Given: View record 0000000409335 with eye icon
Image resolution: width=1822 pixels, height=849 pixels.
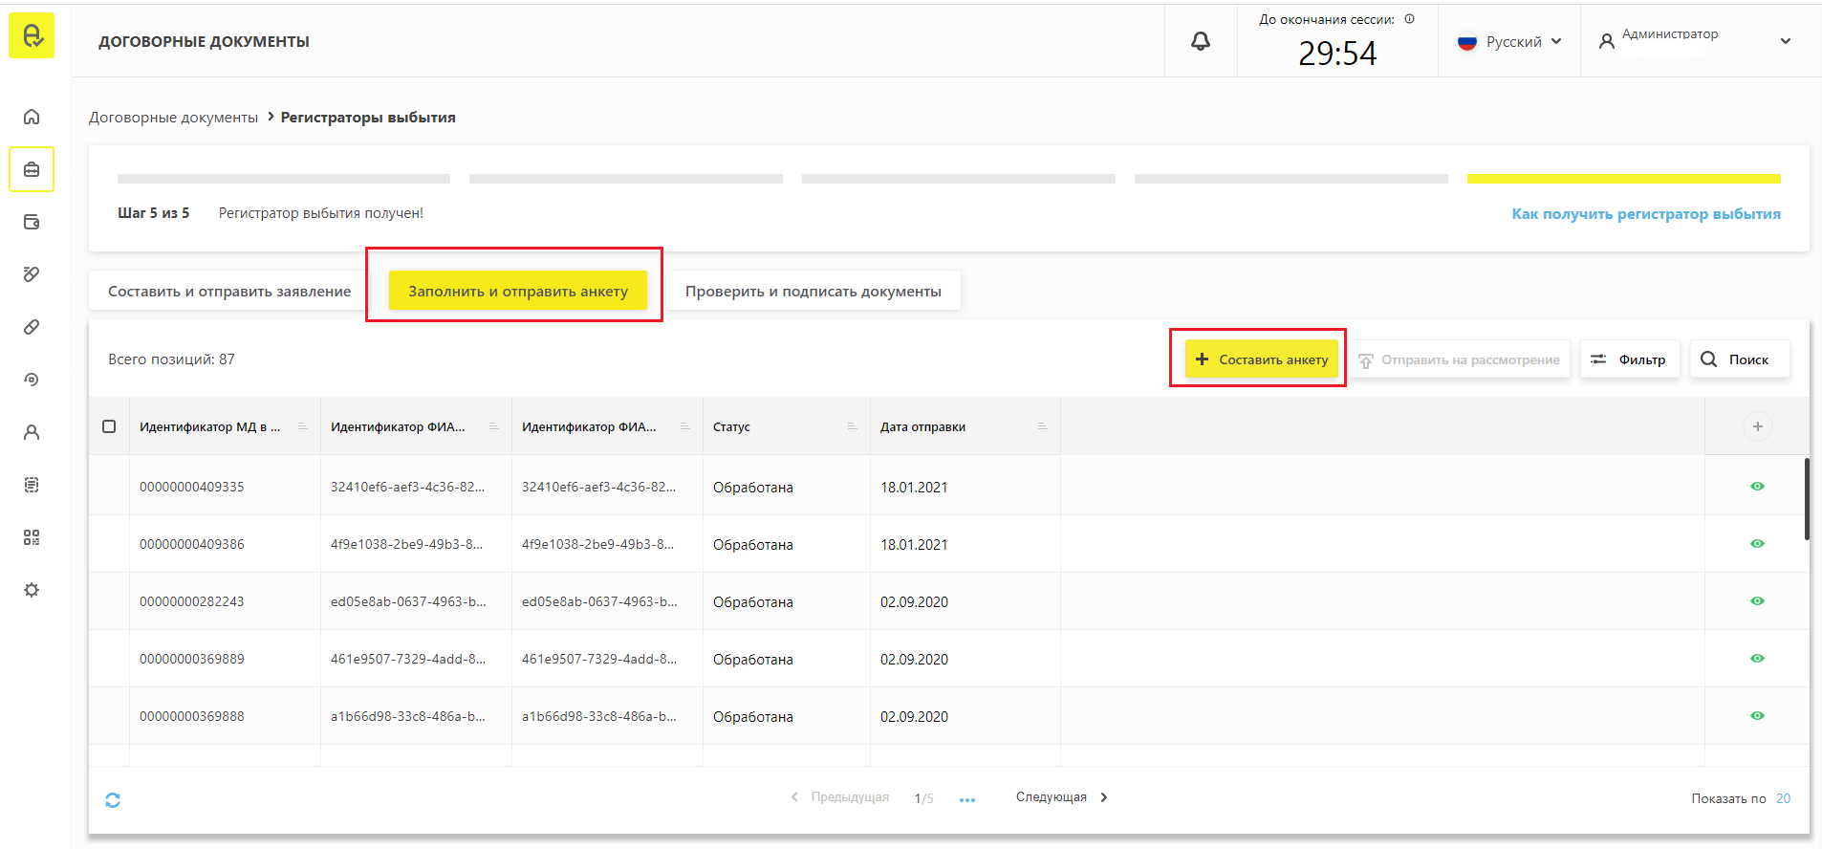Looking at the screenshot, I should (1757, 487).
